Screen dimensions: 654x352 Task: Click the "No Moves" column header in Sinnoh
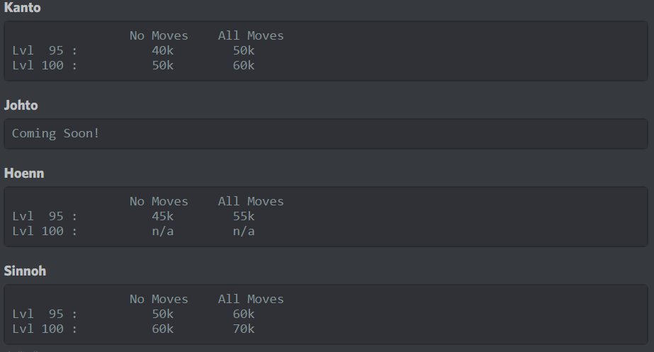coord(159,299)
